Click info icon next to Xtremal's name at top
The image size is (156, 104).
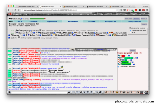[x=22, y=19]
